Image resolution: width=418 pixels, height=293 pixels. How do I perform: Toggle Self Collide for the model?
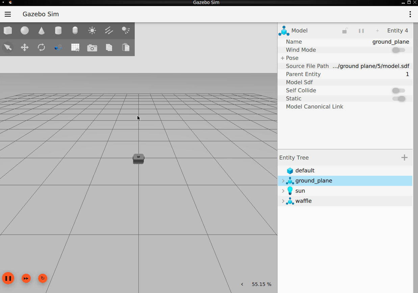398,90
